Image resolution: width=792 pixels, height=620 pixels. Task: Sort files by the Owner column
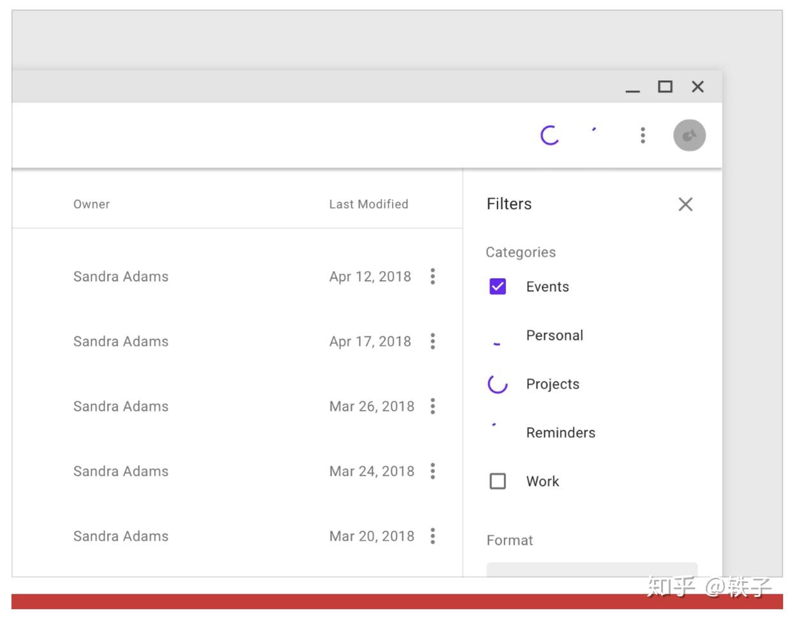pos(91,204)
